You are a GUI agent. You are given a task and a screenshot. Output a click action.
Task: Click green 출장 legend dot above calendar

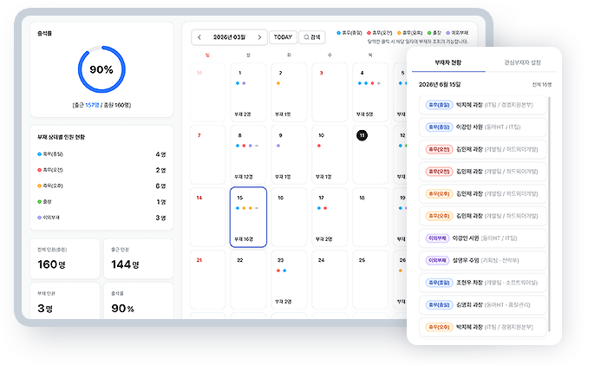tap(429, 33)
